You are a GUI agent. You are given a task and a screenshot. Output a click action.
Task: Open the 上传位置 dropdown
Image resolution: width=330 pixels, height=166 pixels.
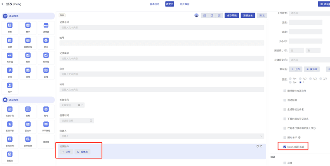pyautogui.click(x=309, y=13)
